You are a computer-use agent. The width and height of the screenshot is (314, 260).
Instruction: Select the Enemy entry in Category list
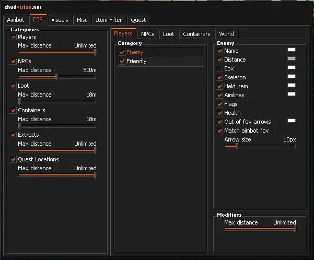tap(135, 52)
